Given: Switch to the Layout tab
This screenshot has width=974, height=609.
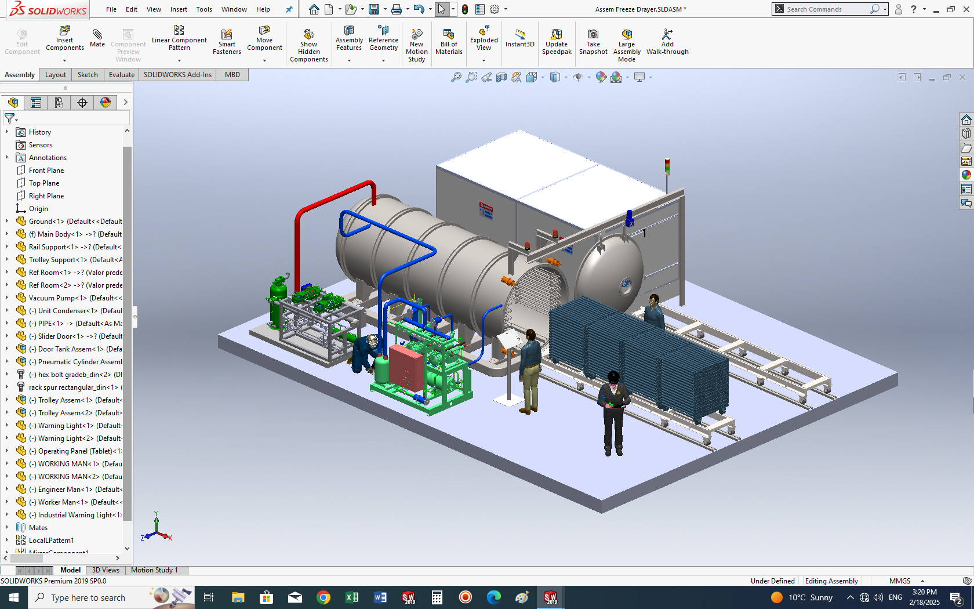Looking at the screenshot, I should [56, 75].
